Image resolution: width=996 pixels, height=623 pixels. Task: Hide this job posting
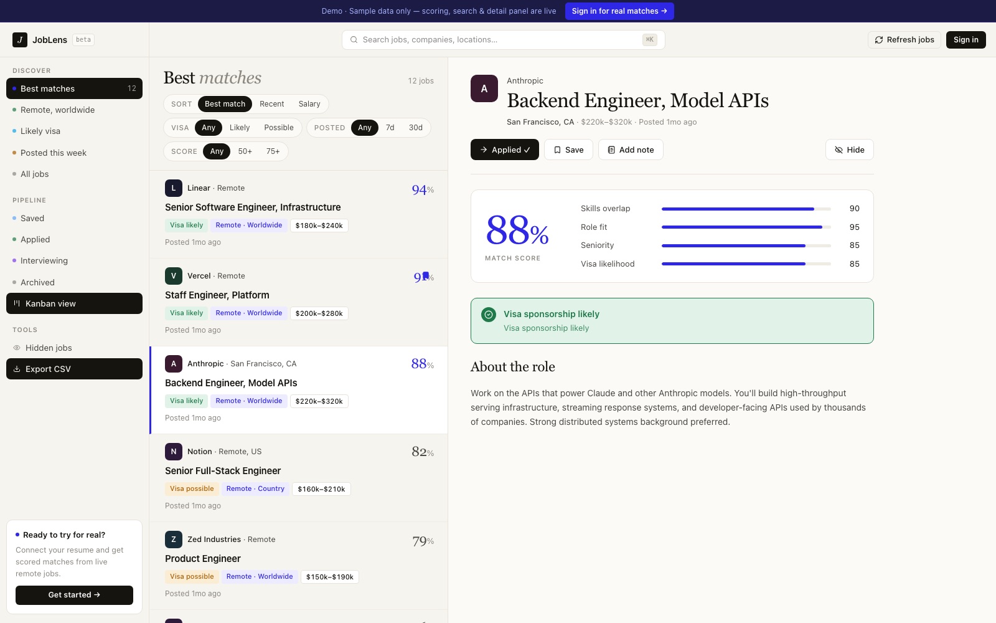[850, 150]
